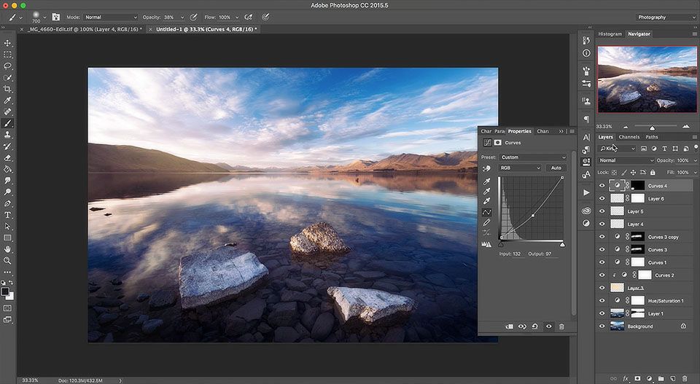The width and height of the screenshot is (700, 384).
Task: Open the Curves Preset dropdown
Action: [x=532, y=157]
